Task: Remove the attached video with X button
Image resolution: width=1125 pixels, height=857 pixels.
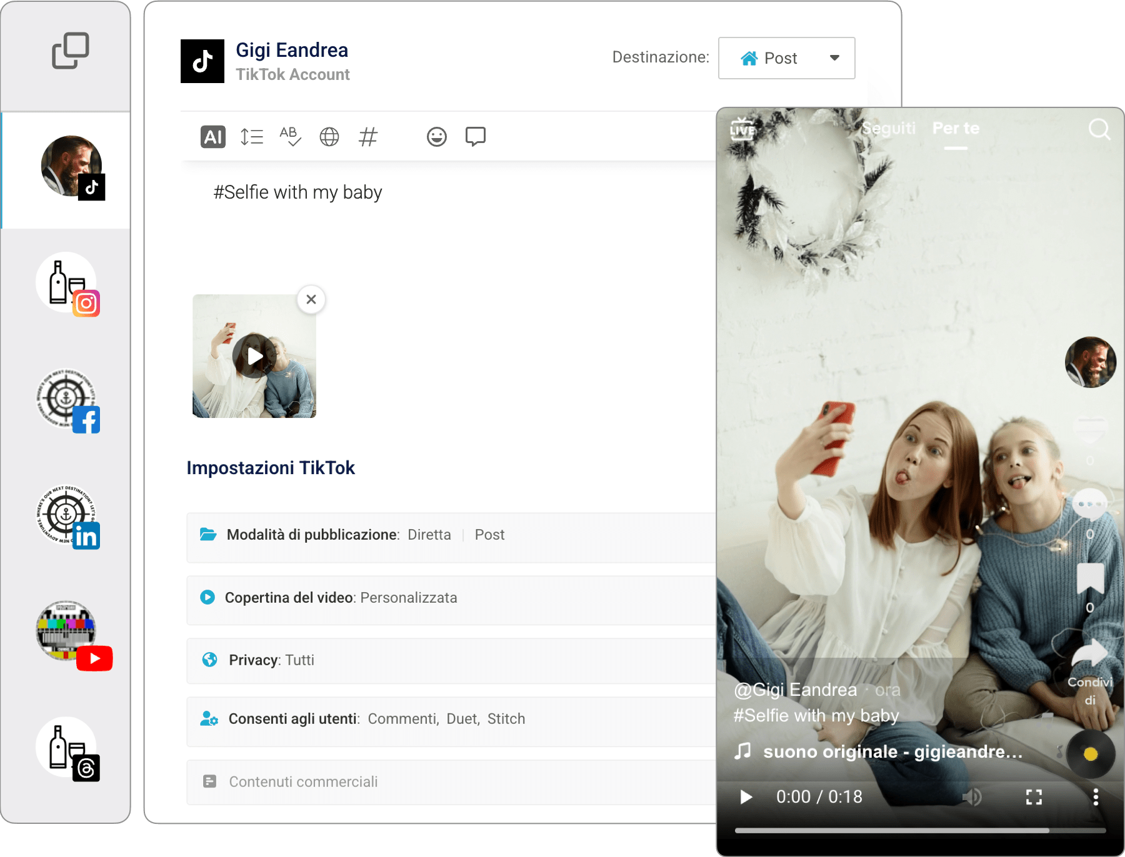Action: (311, 300)
